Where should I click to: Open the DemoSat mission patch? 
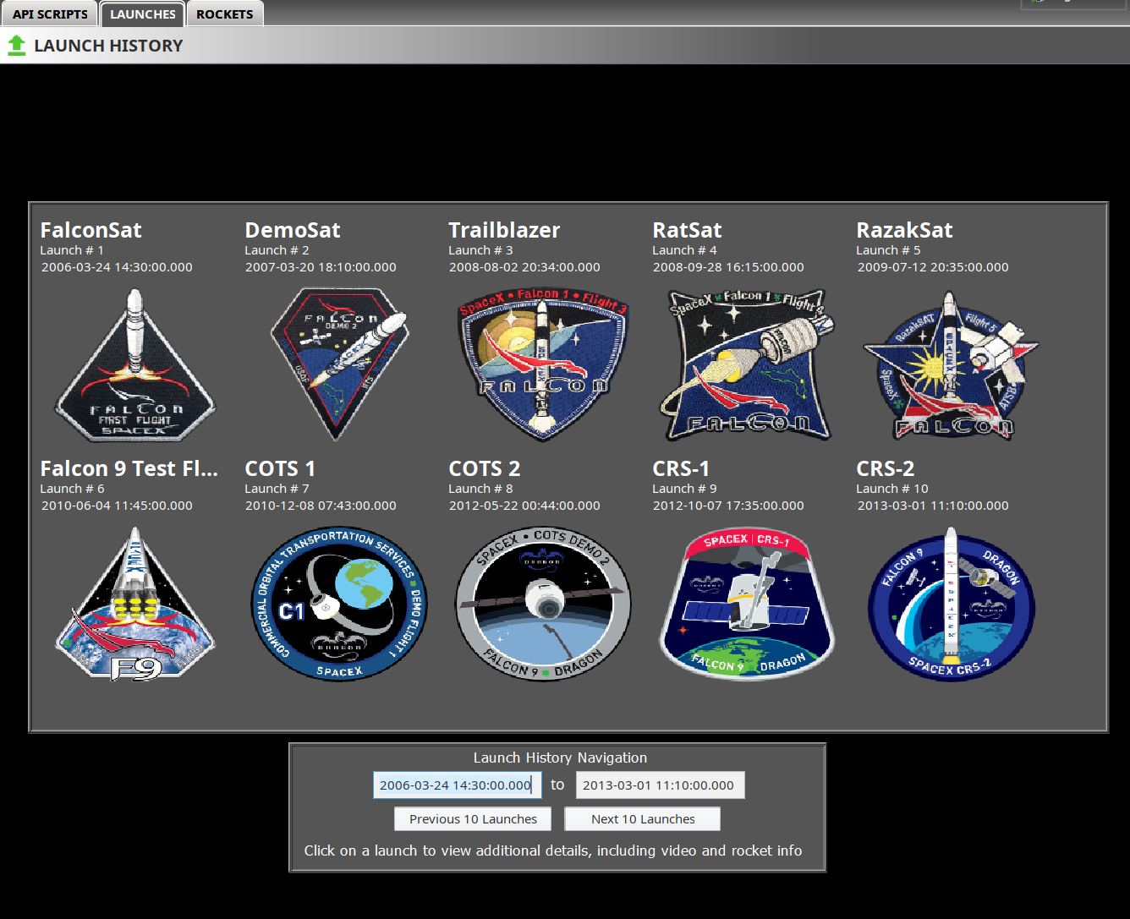[339, 365]
